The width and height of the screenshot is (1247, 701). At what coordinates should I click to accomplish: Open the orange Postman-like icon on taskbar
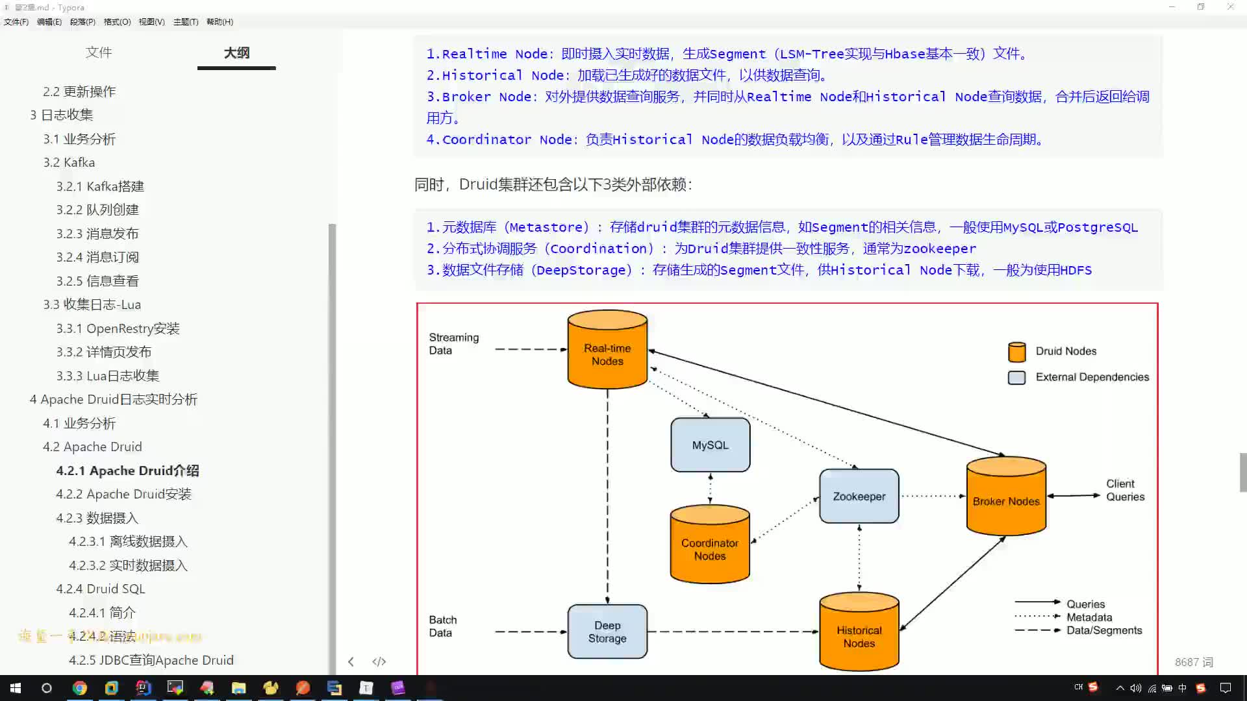(303, 688)
